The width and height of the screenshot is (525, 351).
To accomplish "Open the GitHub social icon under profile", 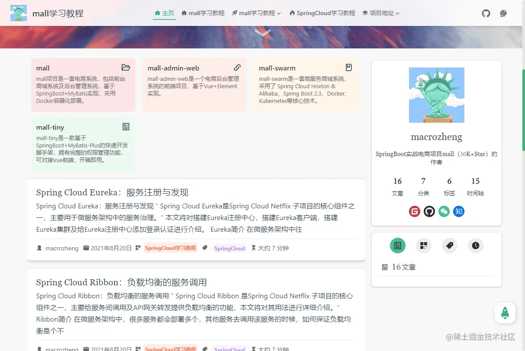I will coord(429,211).
